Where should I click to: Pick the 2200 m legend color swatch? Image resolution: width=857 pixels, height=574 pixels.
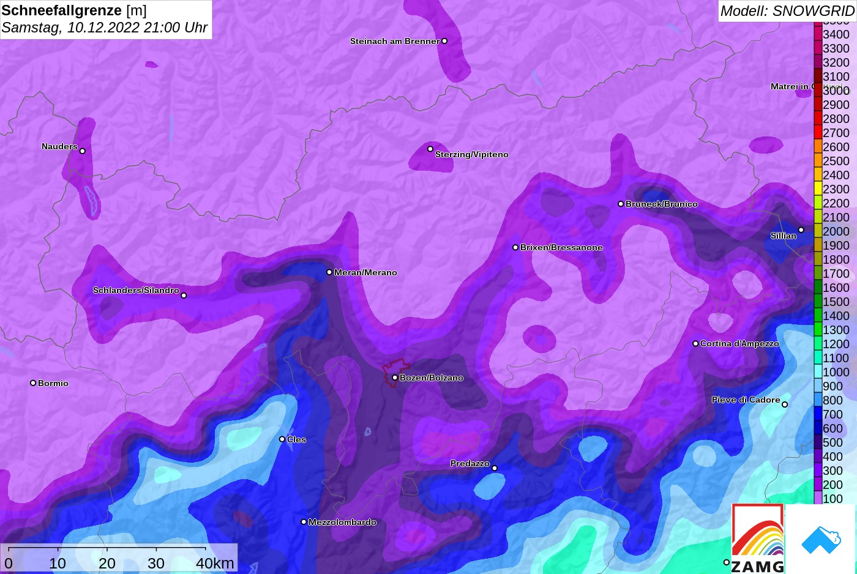pos(818,203)
